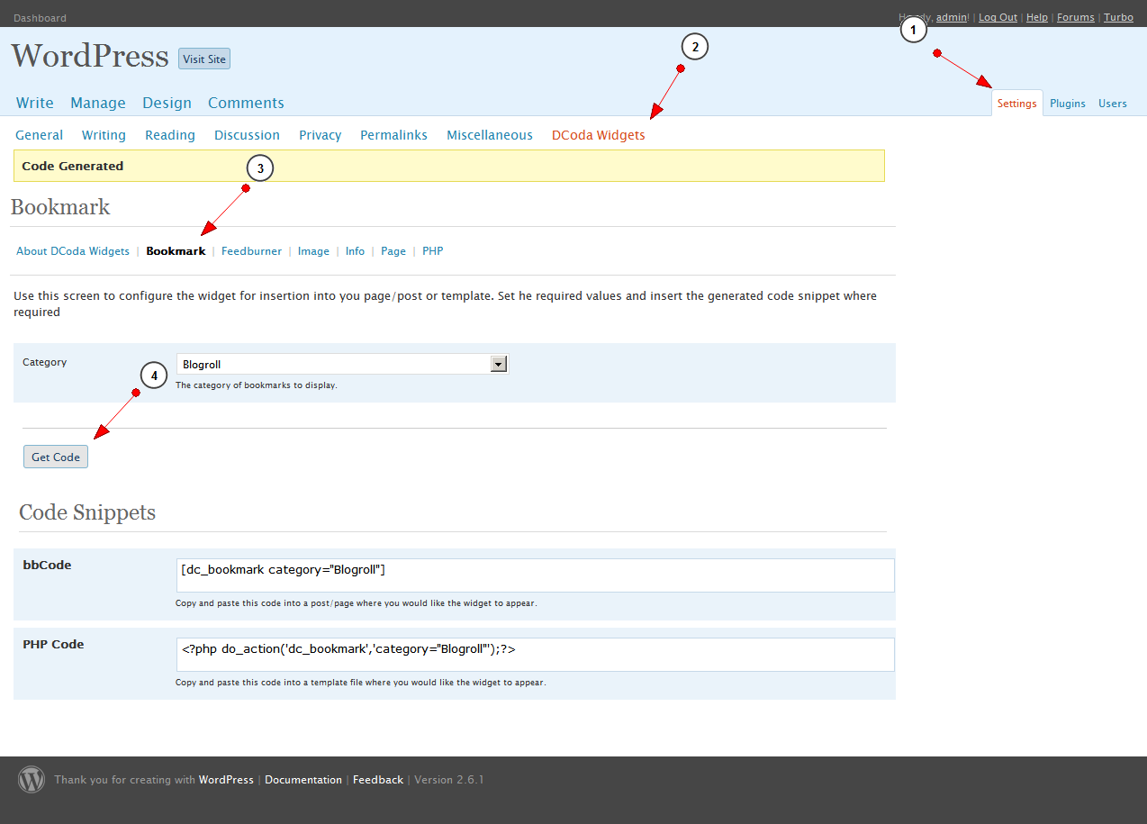Open the Category dropdown arrow
Screen dimensions: 1147x824
pyautogui.click(x=499, y=364)
